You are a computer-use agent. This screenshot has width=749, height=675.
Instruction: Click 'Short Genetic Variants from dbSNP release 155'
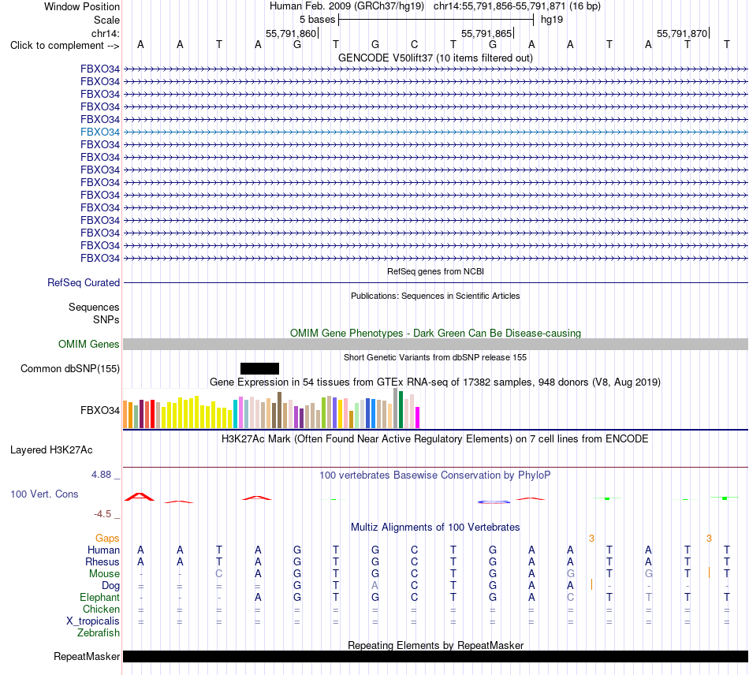(435, 357)
